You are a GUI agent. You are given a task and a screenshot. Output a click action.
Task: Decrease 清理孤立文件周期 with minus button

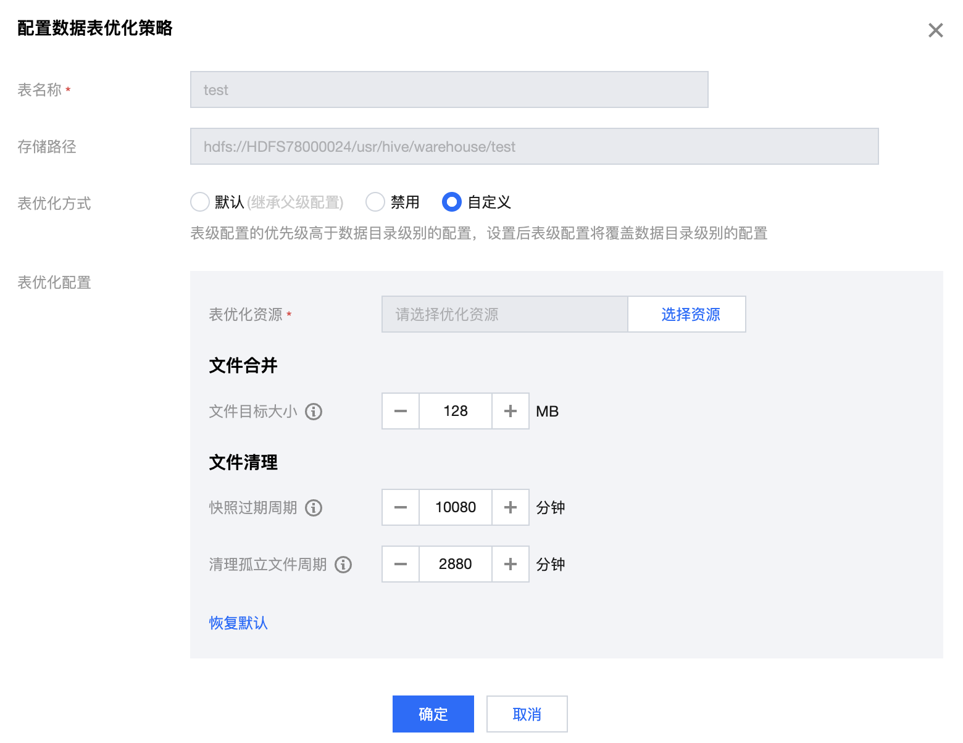401,564
